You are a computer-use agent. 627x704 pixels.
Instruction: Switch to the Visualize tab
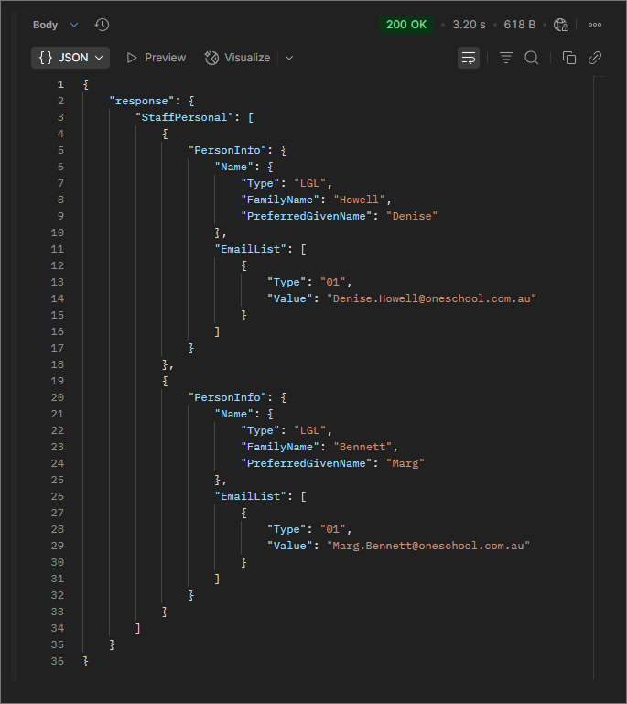tap(246, 58)
